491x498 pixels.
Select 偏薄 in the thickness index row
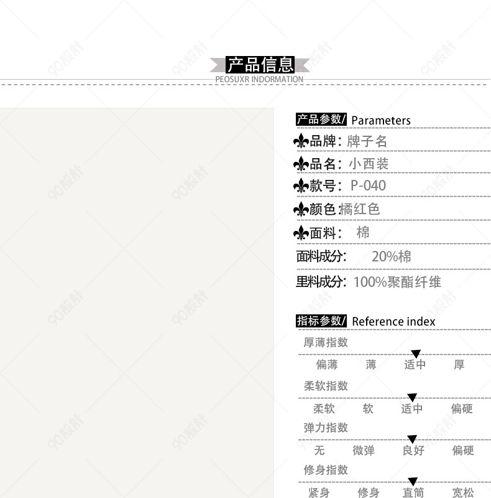pos(327,365)
